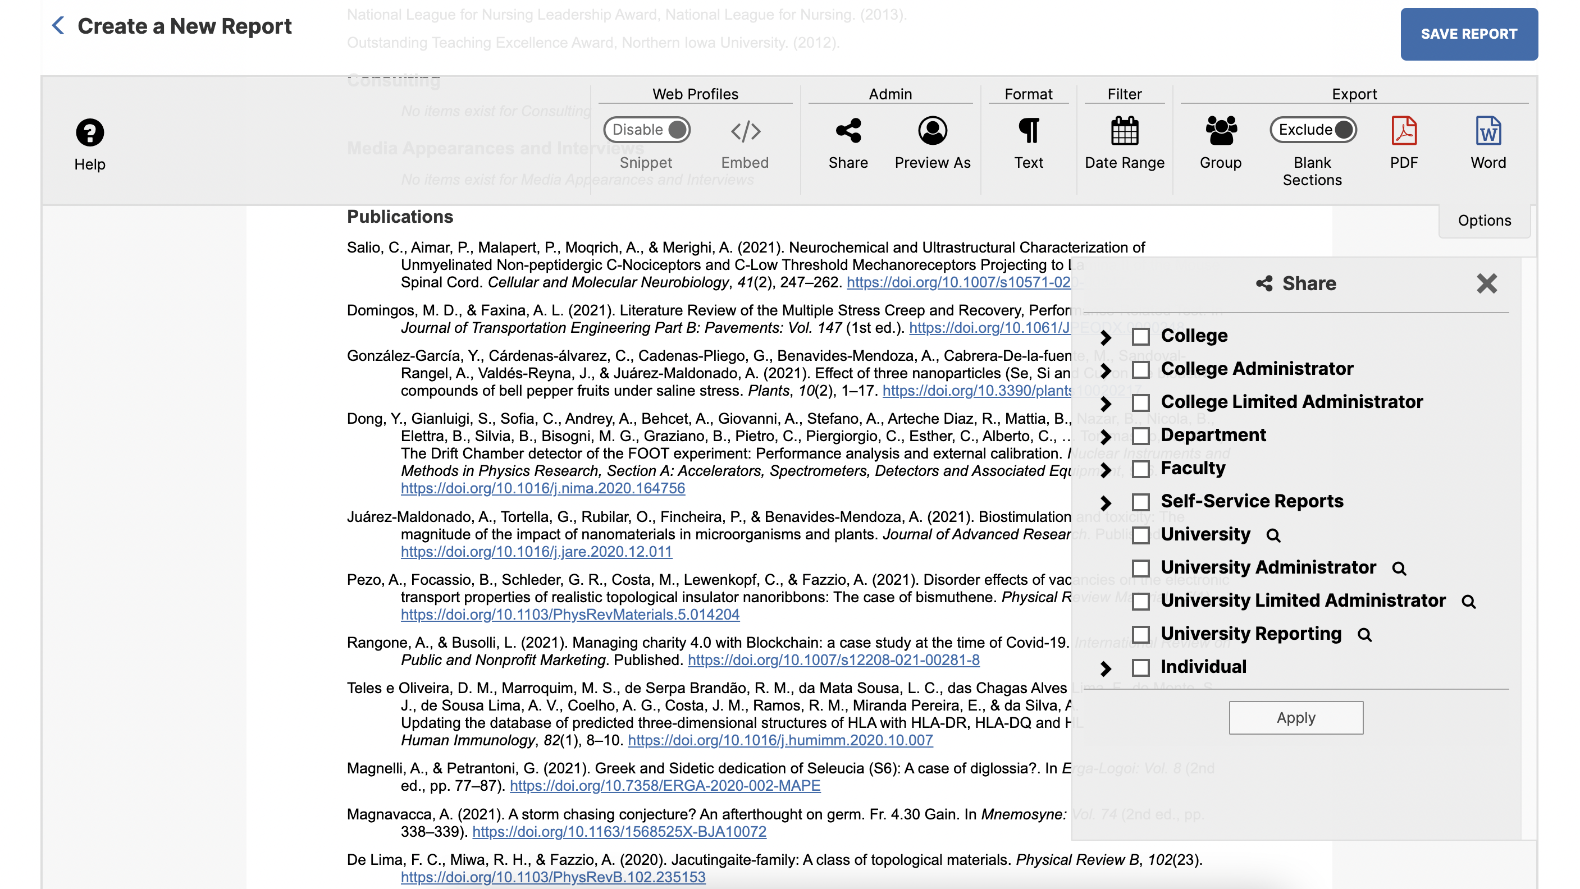
Task: Check the College checkbox
Action: click(1141, 337)
